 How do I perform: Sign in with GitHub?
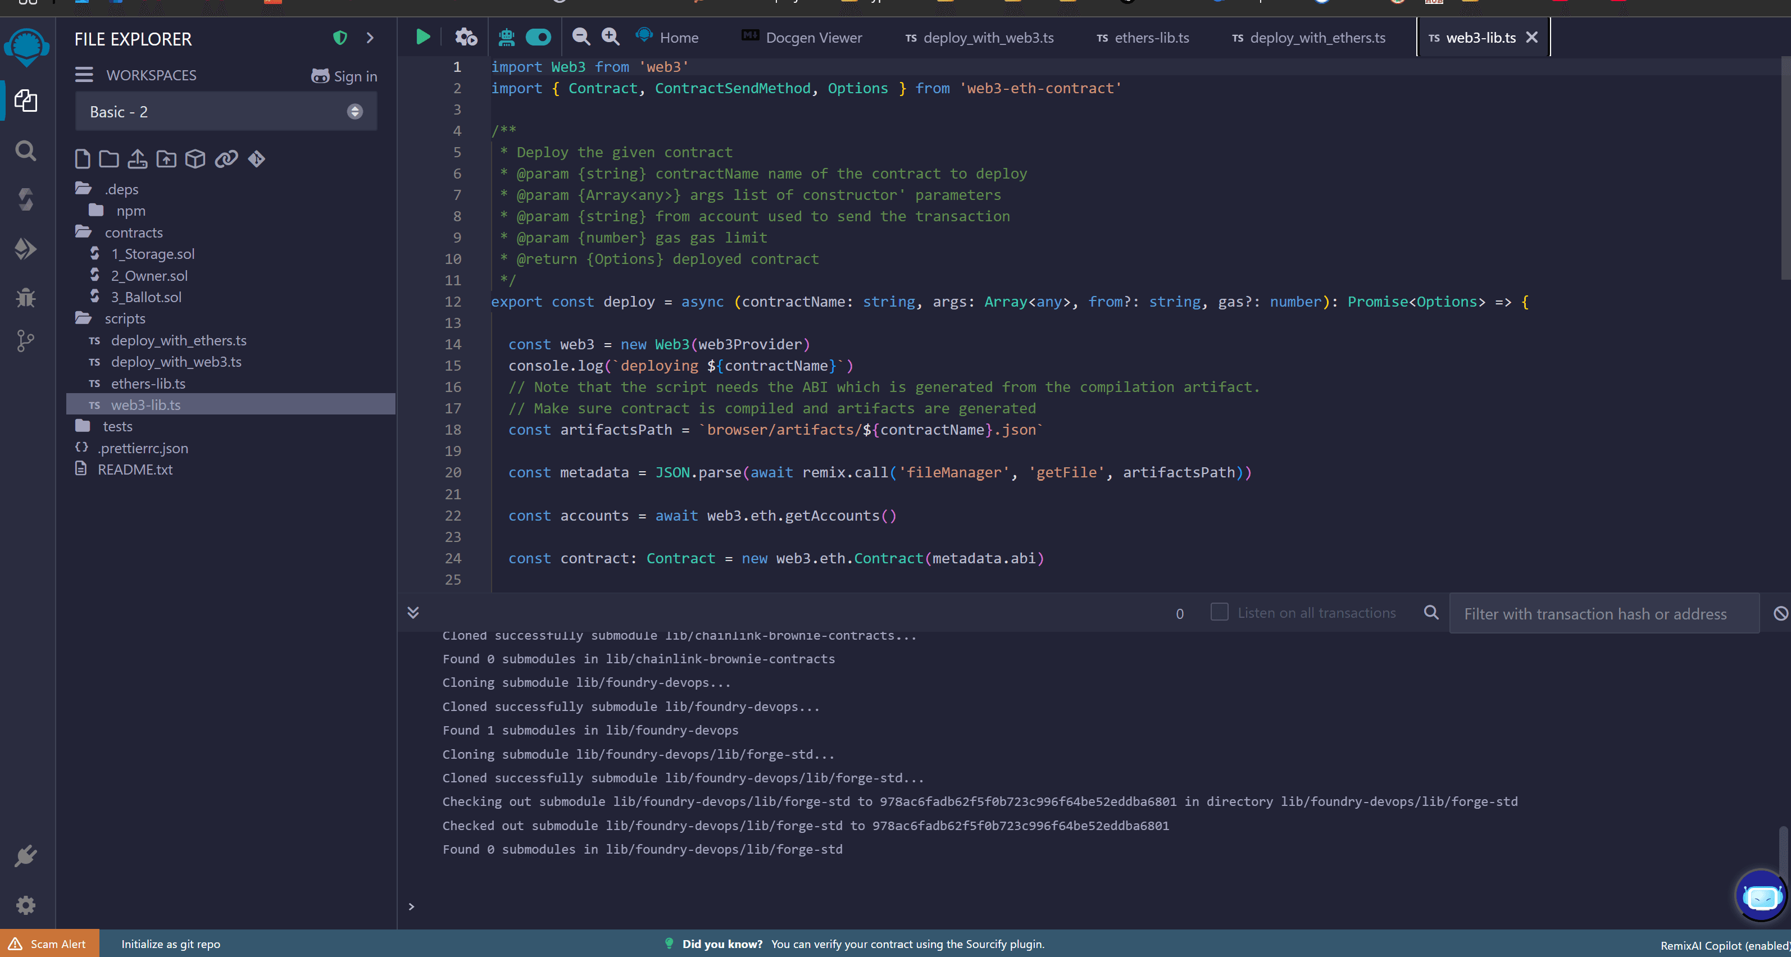344,76
